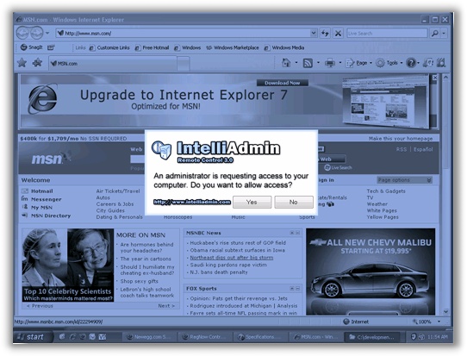
Task: Click the Stop loading icon
Action: click(x=338, y=33)
